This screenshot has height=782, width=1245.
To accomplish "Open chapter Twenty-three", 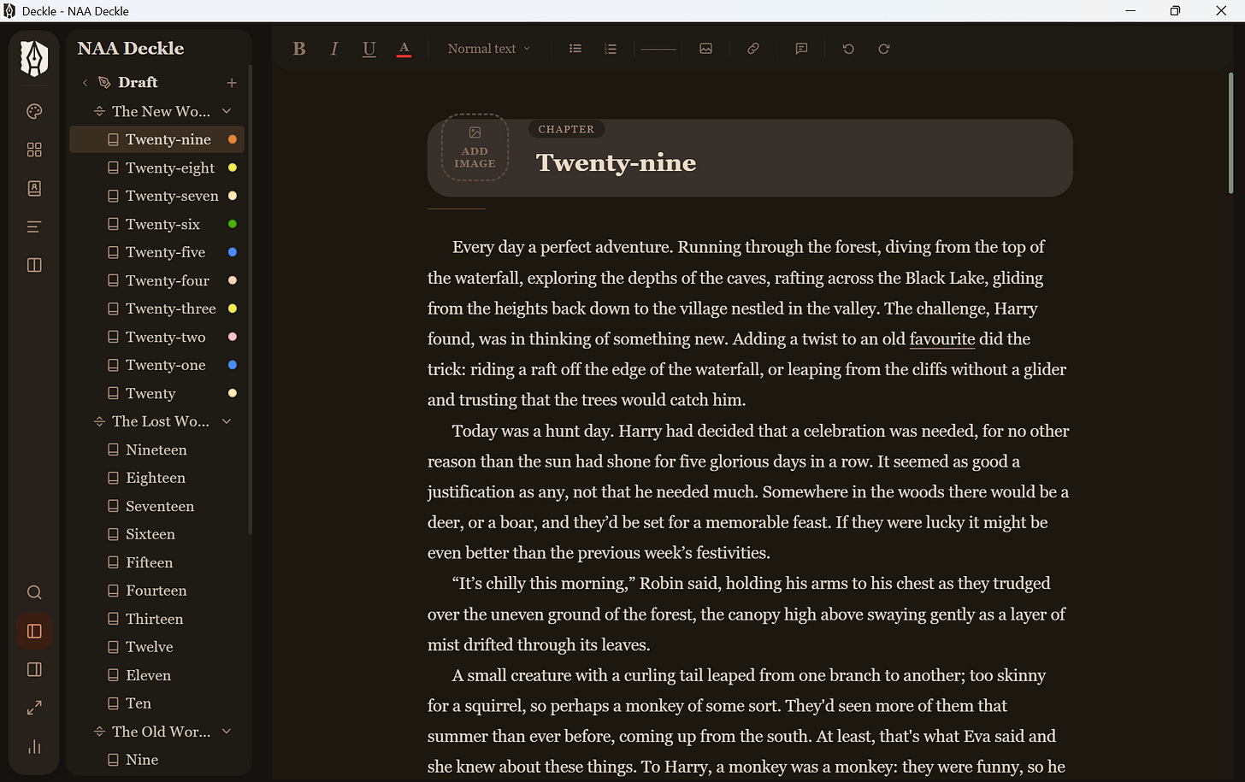I will [x=157, y=309].
